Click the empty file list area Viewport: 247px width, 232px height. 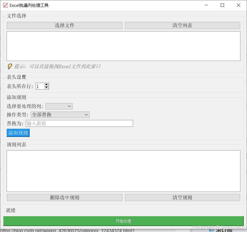click(123, 46)
